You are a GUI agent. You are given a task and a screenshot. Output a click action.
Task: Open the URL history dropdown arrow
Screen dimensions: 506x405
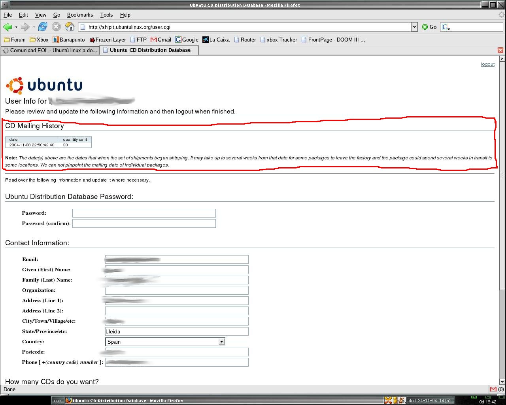click(x=414, y=27)
